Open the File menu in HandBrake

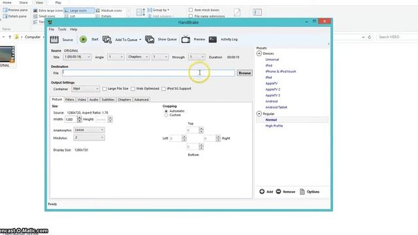click(x=52, y=29)
